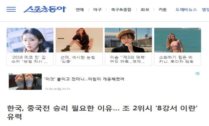The height and width of the screenshot is (126, 209).
Task: Open 소화하기 힘든 비키니 caption link
Action: pyautogui.click(x=176, y=59)
